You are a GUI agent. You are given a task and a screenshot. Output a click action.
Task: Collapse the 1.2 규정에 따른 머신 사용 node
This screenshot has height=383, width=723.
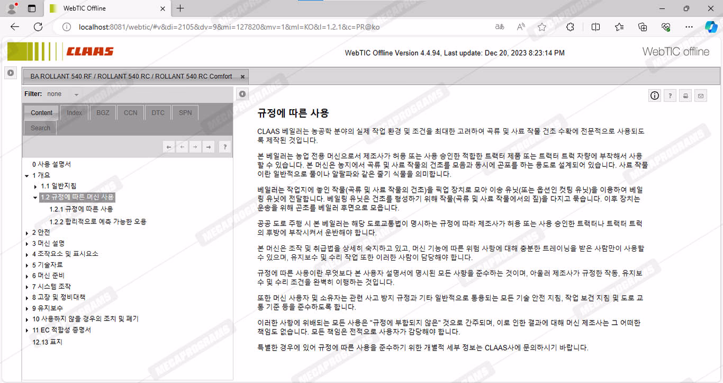click(x=35, y=198)
